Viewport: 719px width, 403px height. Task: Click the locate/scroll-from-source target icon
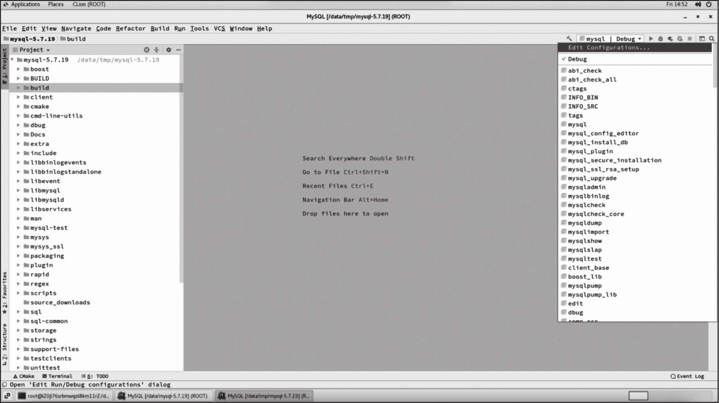(x=146, y=50)
